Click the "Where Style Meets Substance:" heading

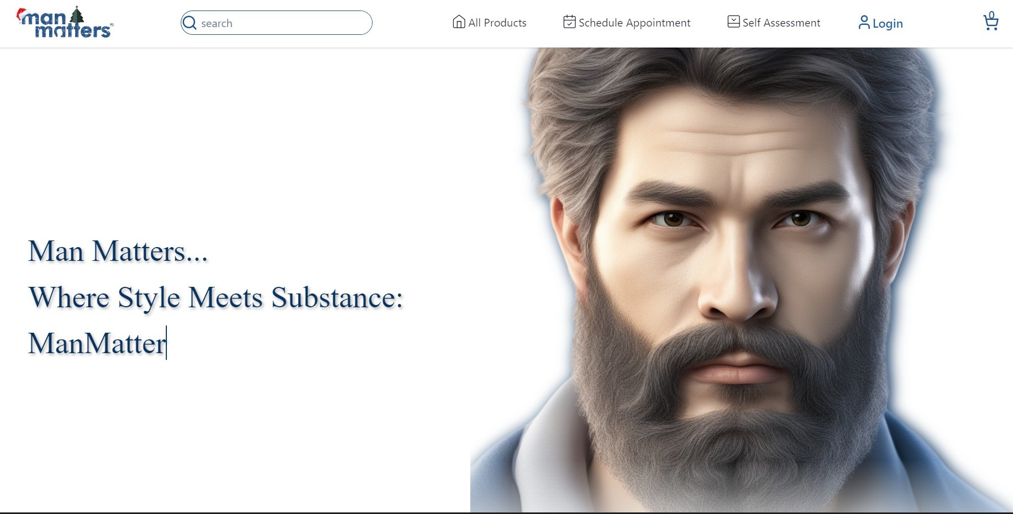[216, 297]
